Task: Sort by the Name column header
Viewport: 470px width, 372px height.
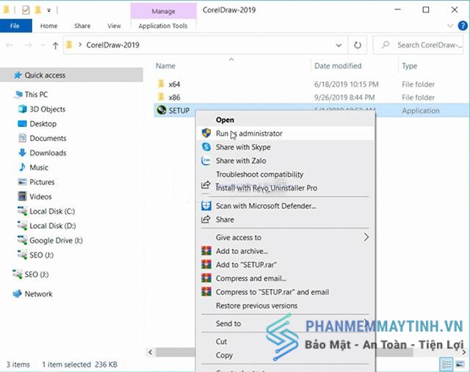Action: 165,66
